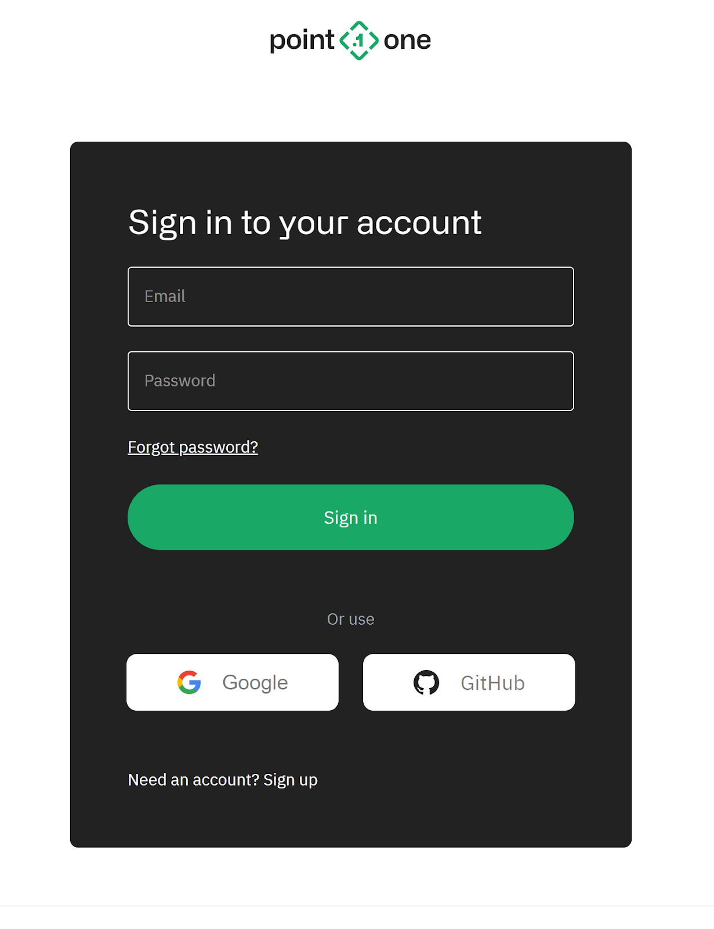Click the "Or use" label
The width and height of the screenshot is (714, 929).
[351, 619]
